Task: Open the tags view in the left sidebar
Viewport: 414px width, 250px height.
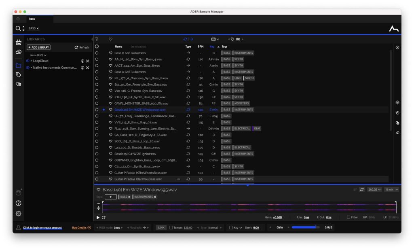Action: tap(18, 75)
